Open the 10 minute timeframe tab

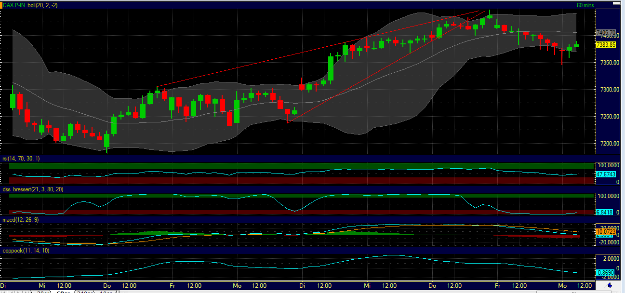(106, 291)
